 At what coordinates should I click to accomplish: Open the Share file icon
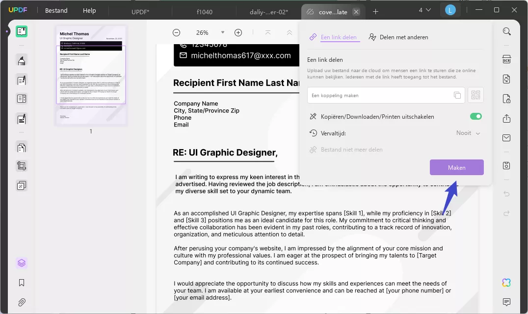tap(507, 118)
